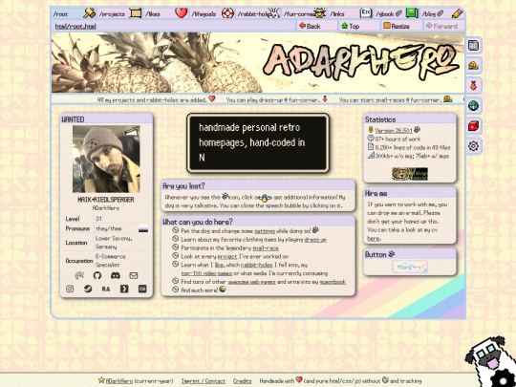Click the rainbow site button badge

(x=410, y=267)
